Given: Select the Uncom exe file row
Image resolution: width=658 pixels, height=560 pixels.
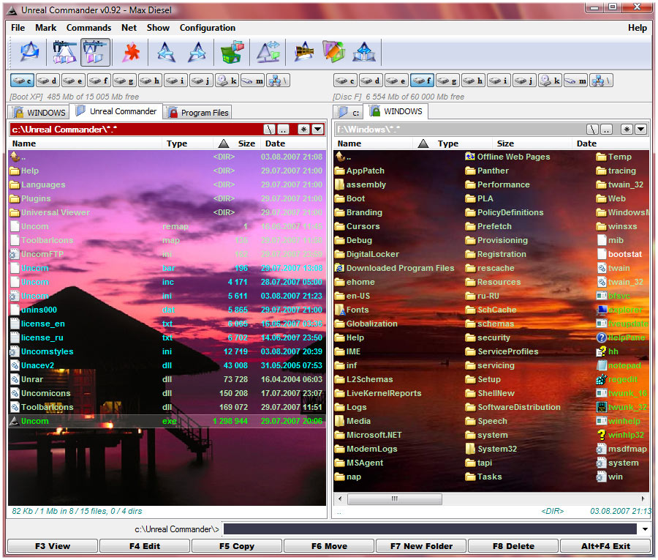Looking at the screenshot, I should pyautogui.click(x=167, y=421).
